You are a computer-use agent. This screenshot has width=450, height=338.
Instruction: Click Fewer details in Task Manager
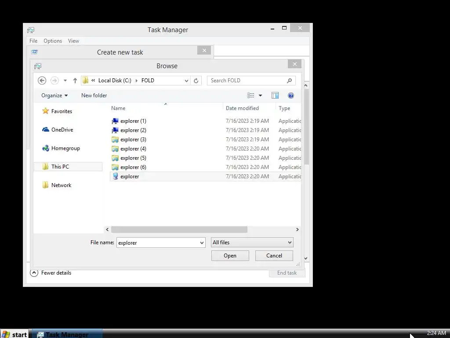51,273
